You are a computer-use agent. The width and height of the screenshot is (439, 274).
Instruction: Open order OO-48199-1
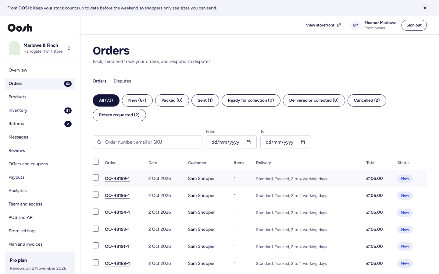pyautogui.click(x=117, y=179)
